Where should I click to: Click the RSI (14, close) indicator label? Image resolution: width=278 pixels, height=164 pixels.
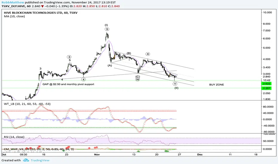pyautogui.click(x=14, y=137)
